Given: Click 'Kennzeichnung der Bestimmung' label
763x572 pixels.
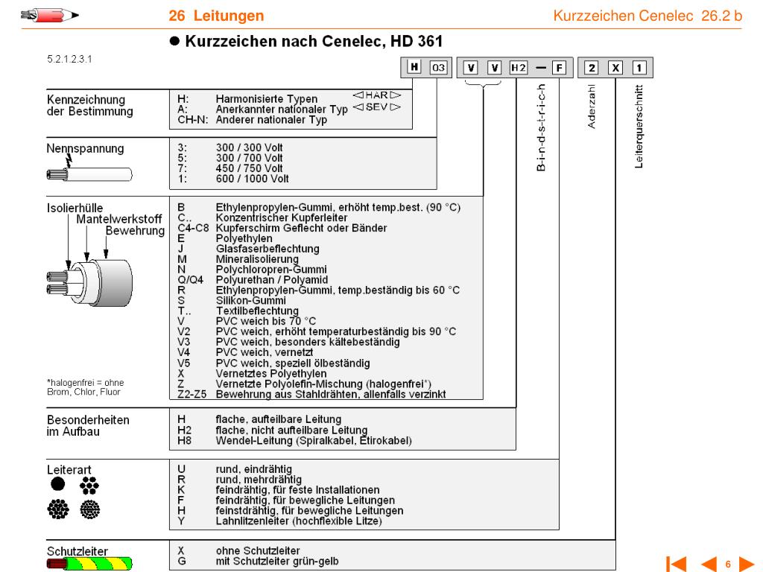Looking at the screenshot, I should coord(90,106).
